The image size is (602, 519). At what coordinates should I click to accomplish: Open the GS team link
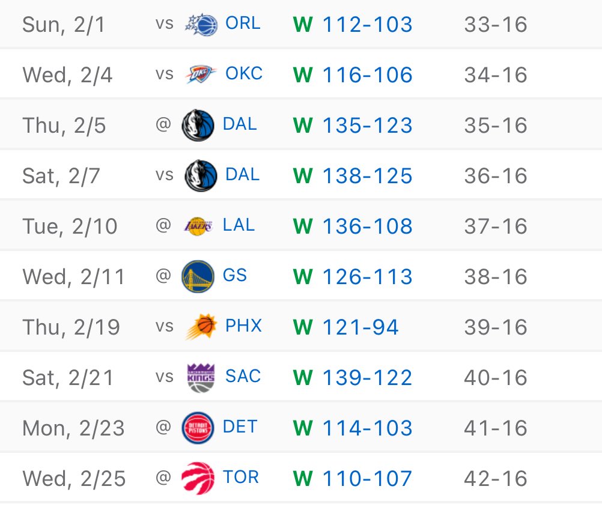(235, 276)
